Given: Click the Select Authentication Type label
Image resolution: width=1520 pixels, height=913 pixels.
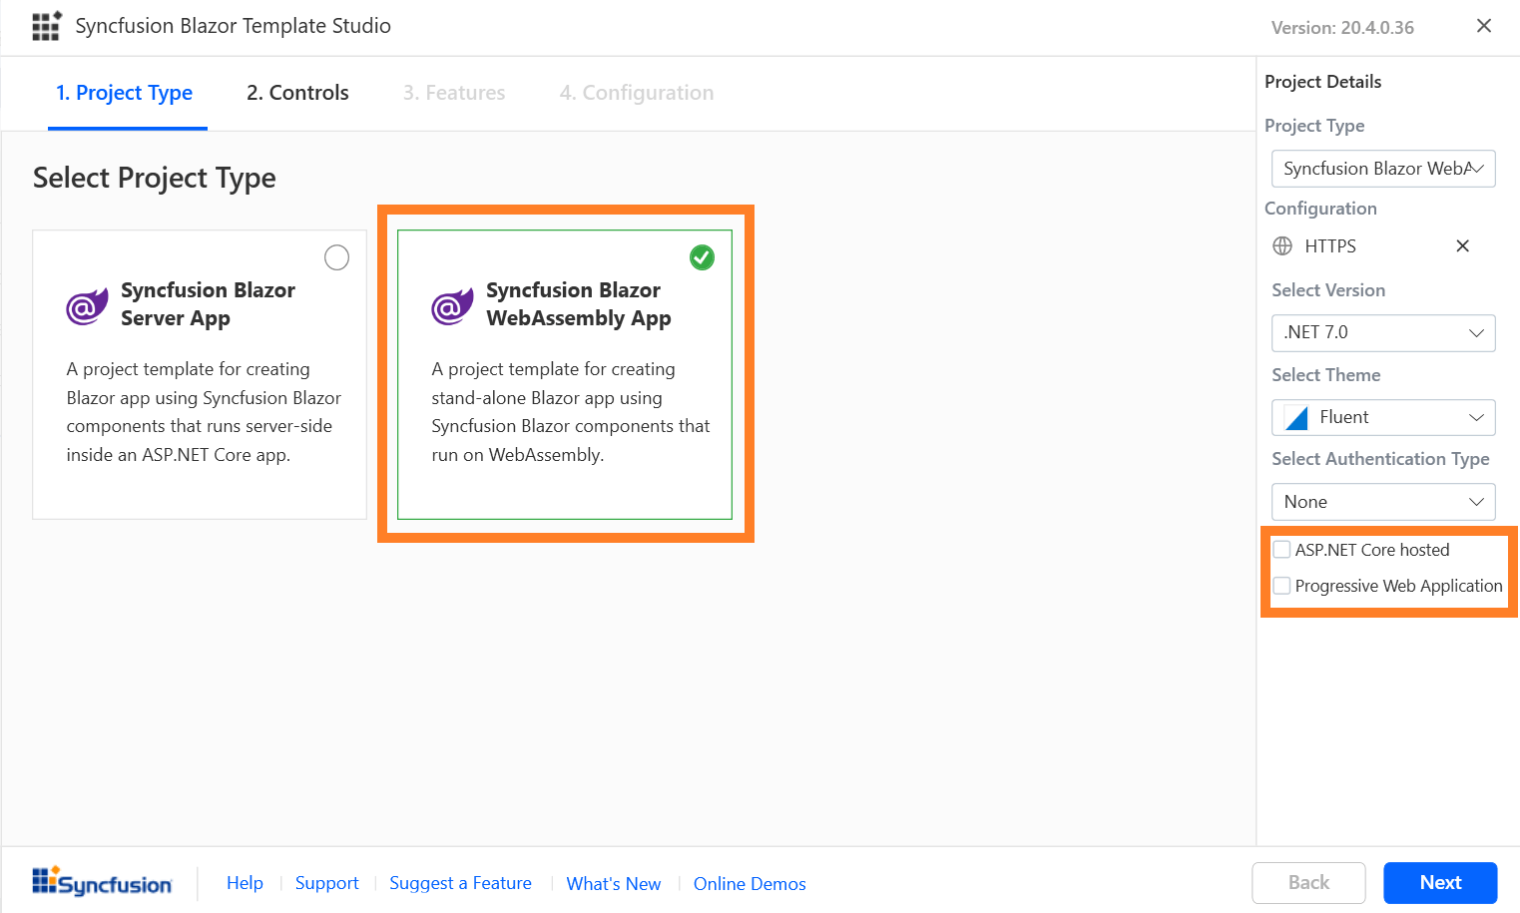Looking at the screenshot, I should [x=1380, y=459].
